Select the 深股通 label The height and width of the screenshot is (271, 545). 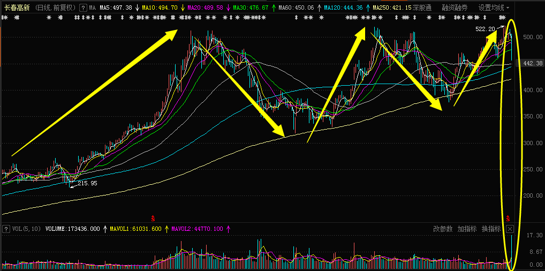point(422,8)
